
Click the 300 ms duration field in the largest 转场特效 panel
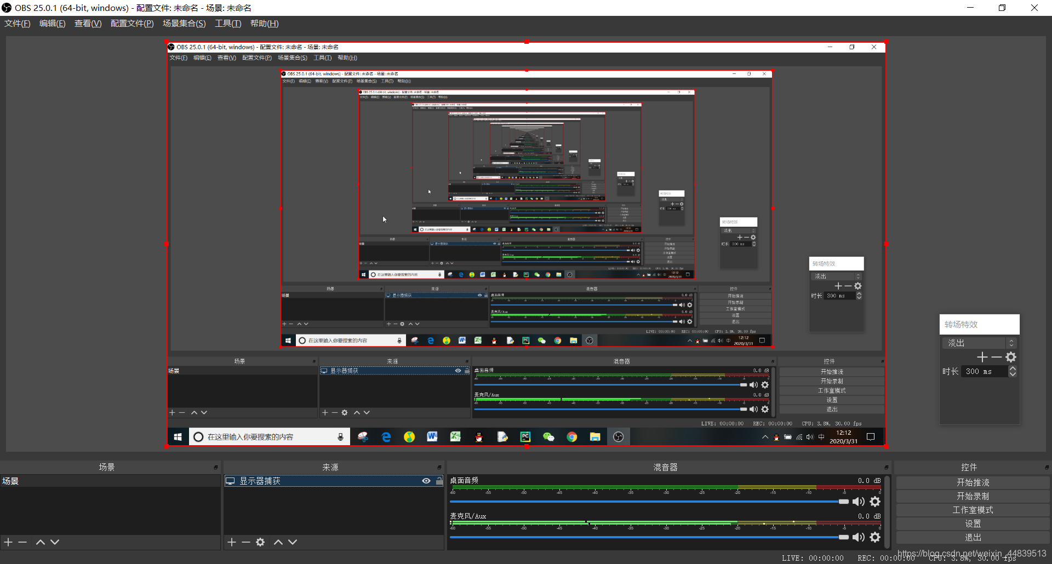click(x=985, y=371)
